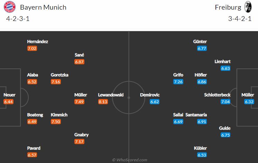Click Santamaría's player name
The height and width of the screenshot is (163, 258).
(x=196, y=115)
